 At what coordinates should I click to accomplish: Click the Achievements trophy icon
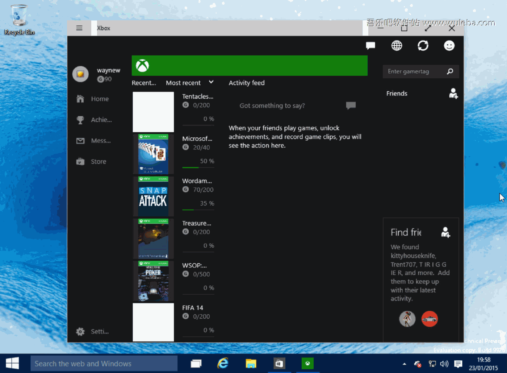point(80,120)
